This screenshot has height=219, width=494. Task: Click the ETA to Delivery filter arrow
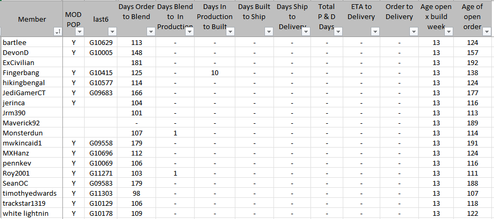[376, 32]
